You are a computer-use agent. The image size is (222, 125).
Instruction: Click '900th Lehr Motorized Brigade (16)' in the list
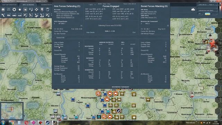click(x=65, y=12)
